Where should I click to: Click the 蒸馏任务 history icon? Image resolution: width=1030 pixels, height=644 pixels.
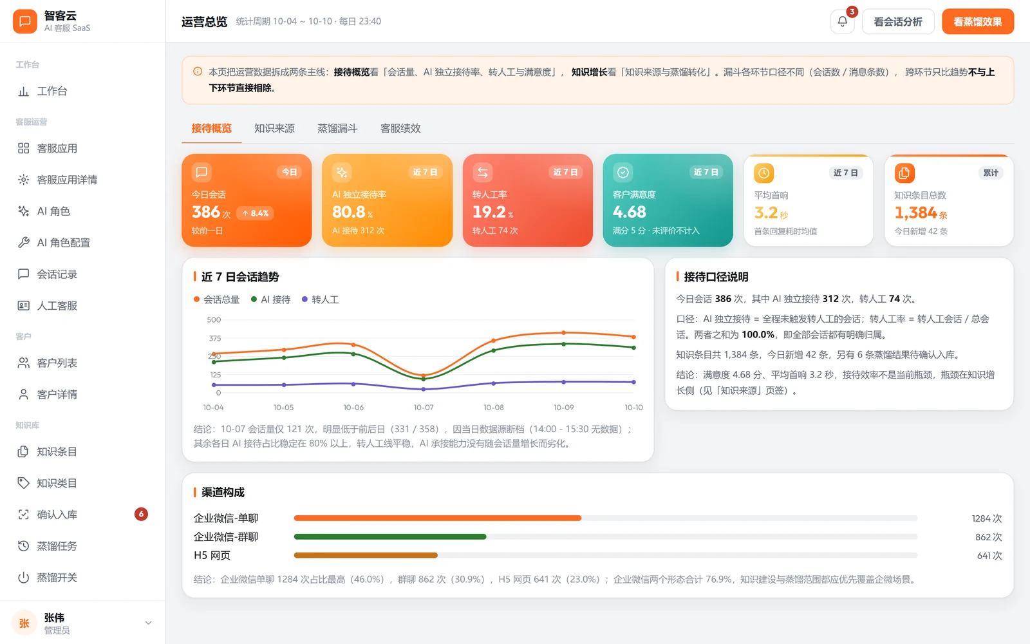(24, 546)
